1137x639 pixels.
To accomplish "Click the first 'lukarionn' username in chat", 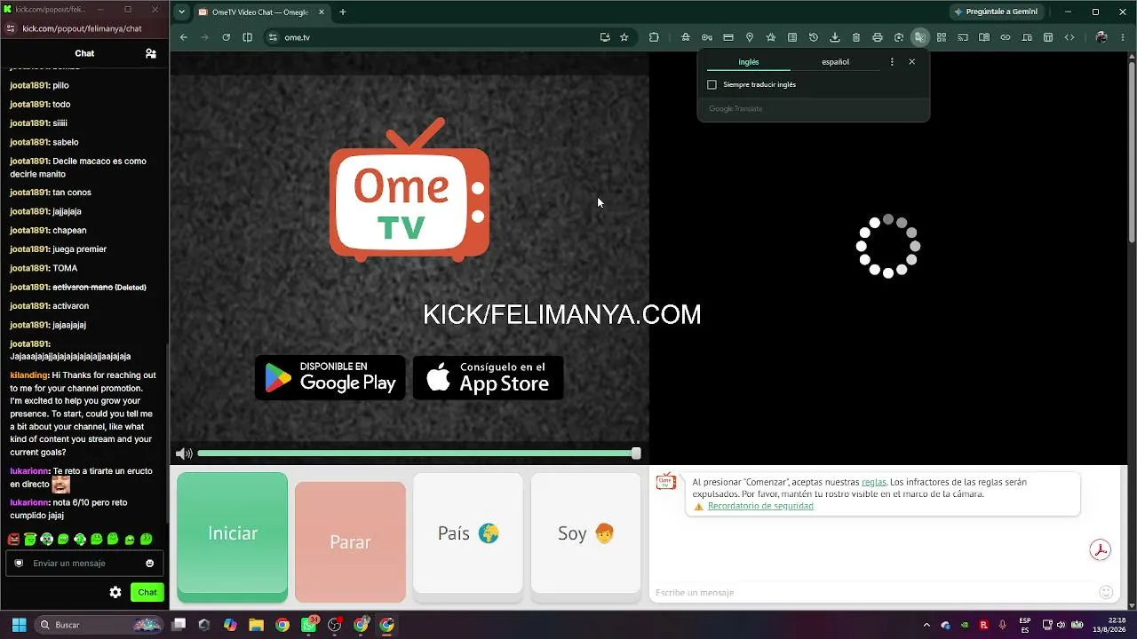I will [29, 471].
